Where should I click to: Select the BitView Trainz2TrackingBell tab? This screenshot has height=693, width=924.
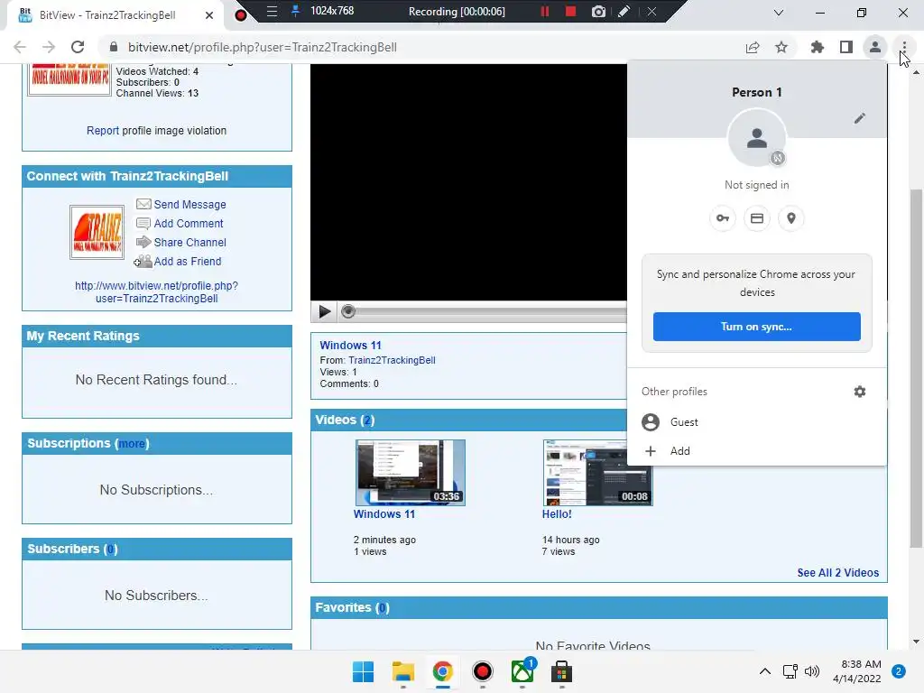[x=107, y=15]
